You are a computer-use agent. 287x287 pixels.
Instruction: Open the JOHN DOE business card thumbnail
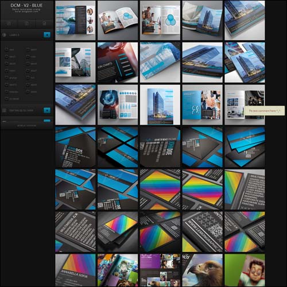click(x=75, y=147)
